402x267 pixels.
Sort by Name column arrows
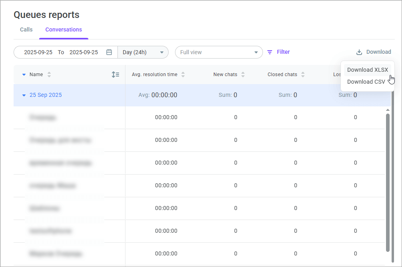(x=49, y=75)
